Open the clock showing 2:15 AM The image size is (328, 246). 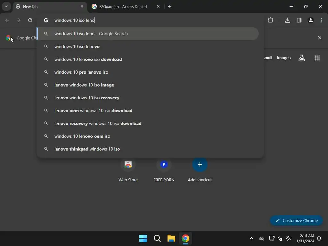point(305,238)
